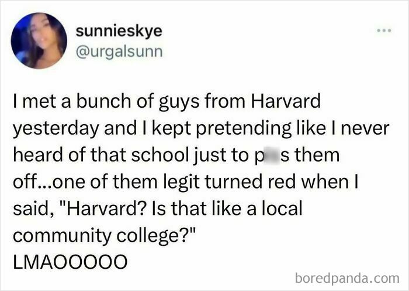Viewport: 409px width, 291px height.
Task: Click the boredpanda.com watermark
Action: (x=347, y=279)
